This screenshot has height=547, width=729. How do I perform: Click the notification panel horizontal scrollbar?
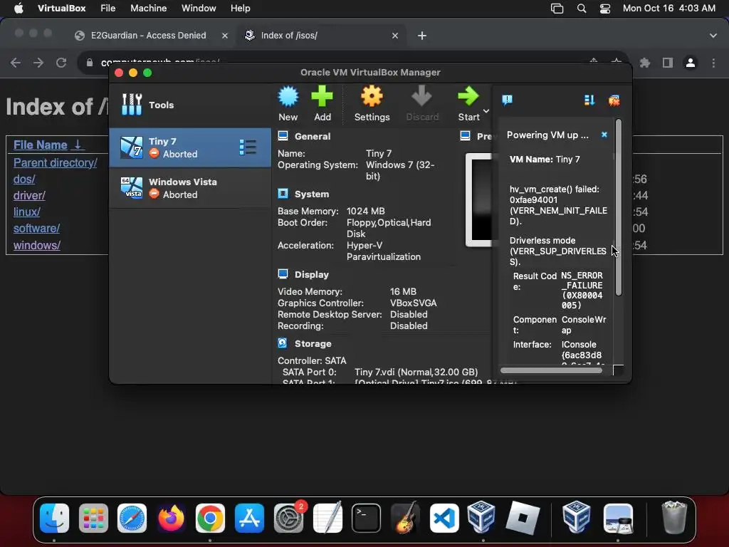pyautogui.click(x=551, y=370)
